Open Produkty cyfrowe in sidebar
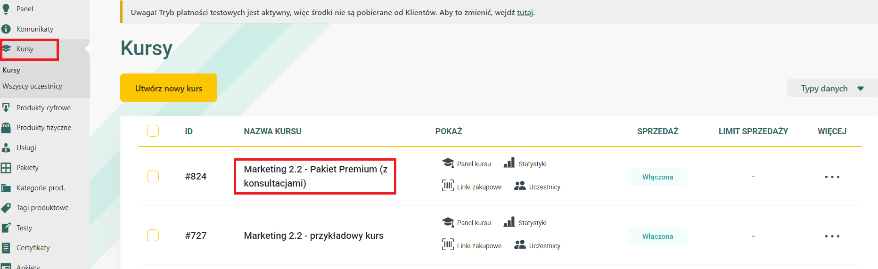Screen dimensions: 878x269 click(x=43, y=108)
